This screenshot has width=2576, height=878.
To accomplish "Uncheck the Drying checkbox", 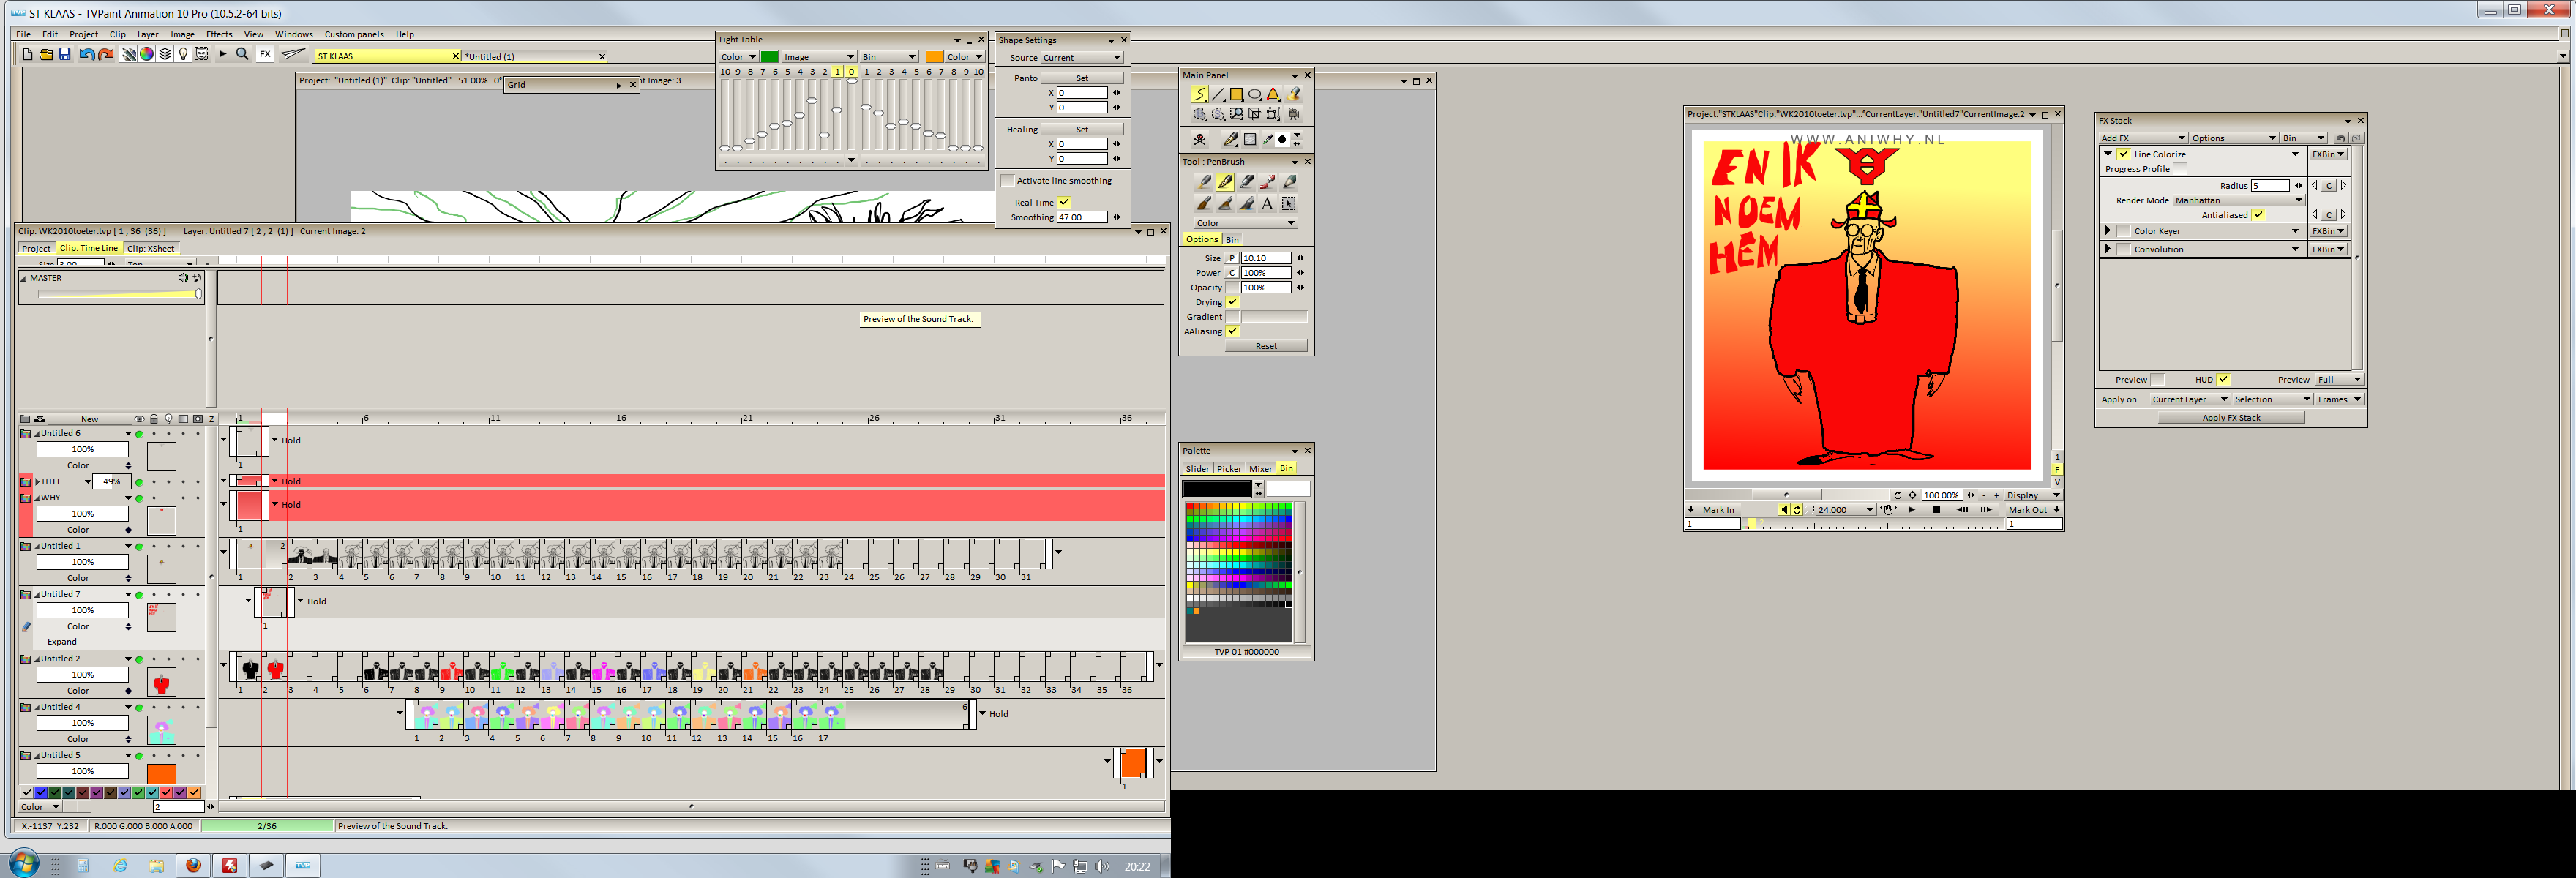I will click(1233, 302).
